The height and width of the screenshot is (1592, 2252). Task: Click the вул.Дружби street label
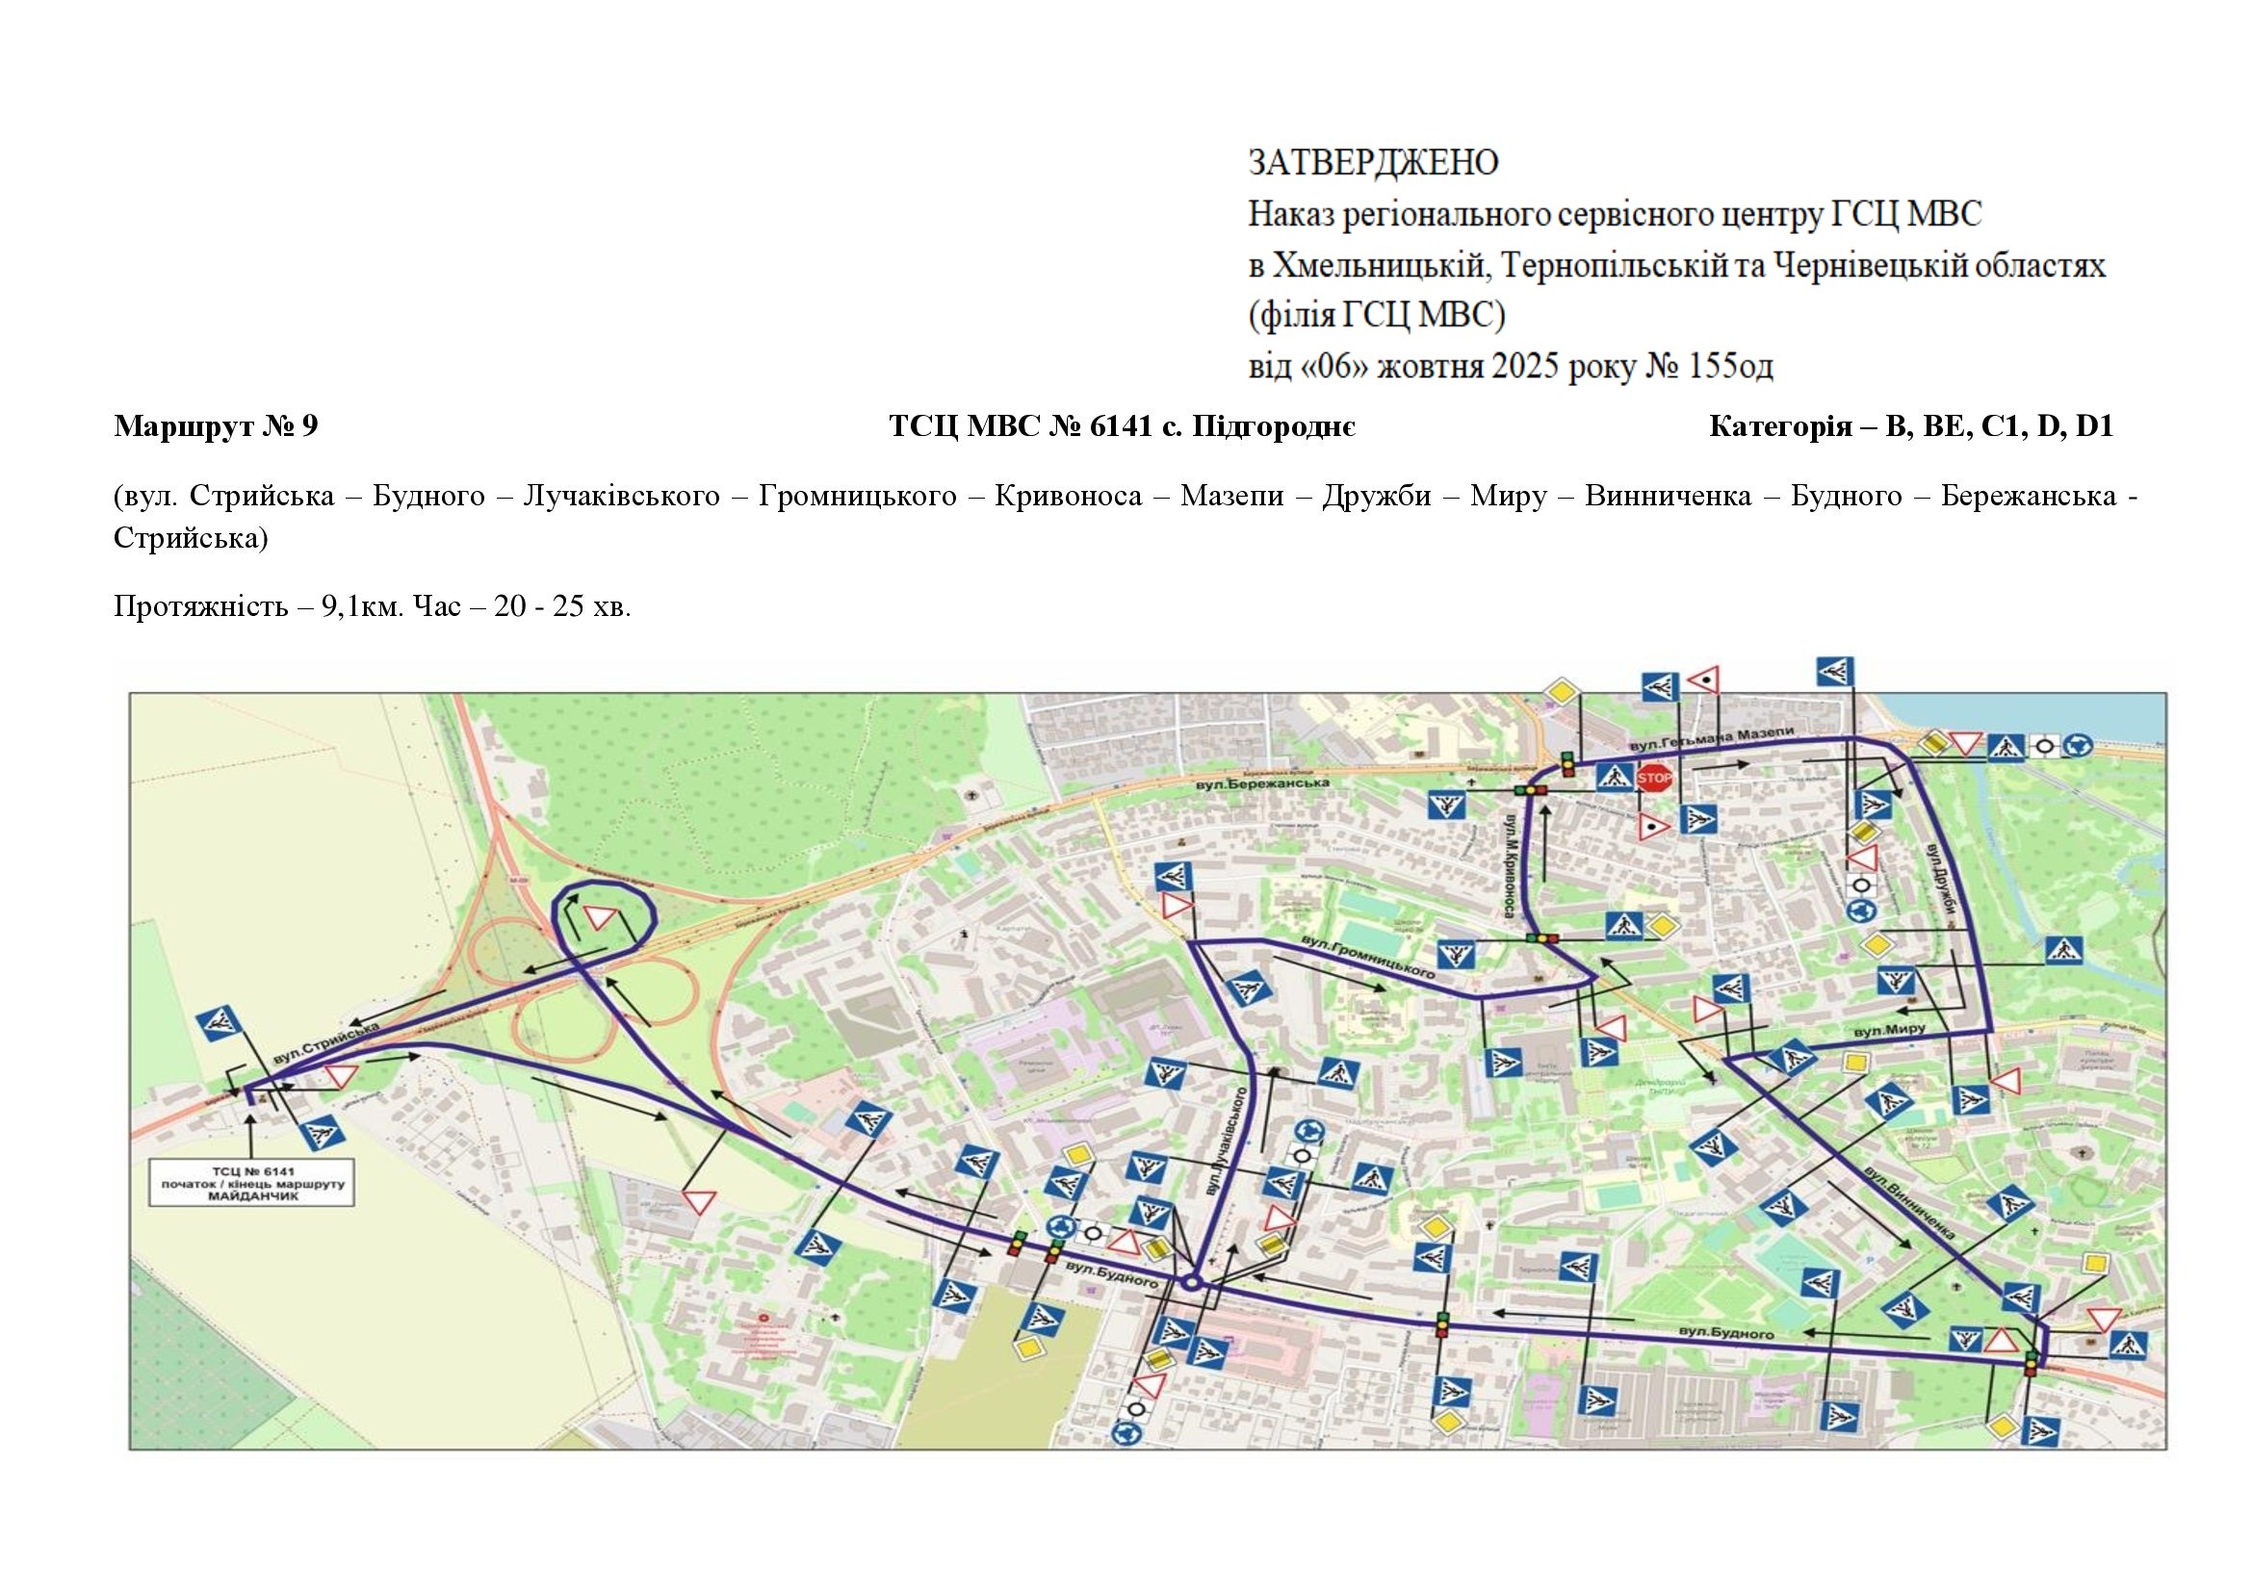(1942, 882)
